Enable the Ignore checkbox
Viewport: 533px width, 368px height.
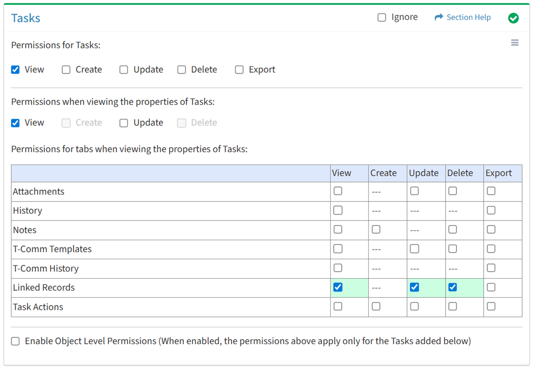[x=382, y=18]
